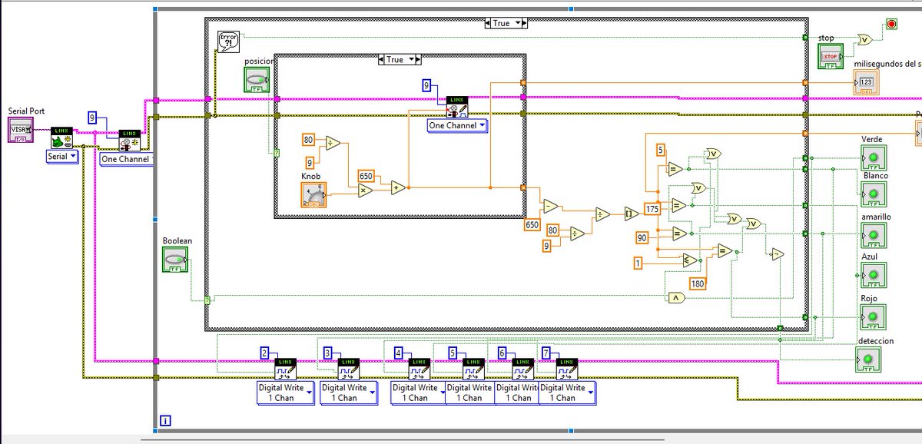Click the red loop stop condition terminal
This screenshot has height=444, width=922.
(890, 25)
